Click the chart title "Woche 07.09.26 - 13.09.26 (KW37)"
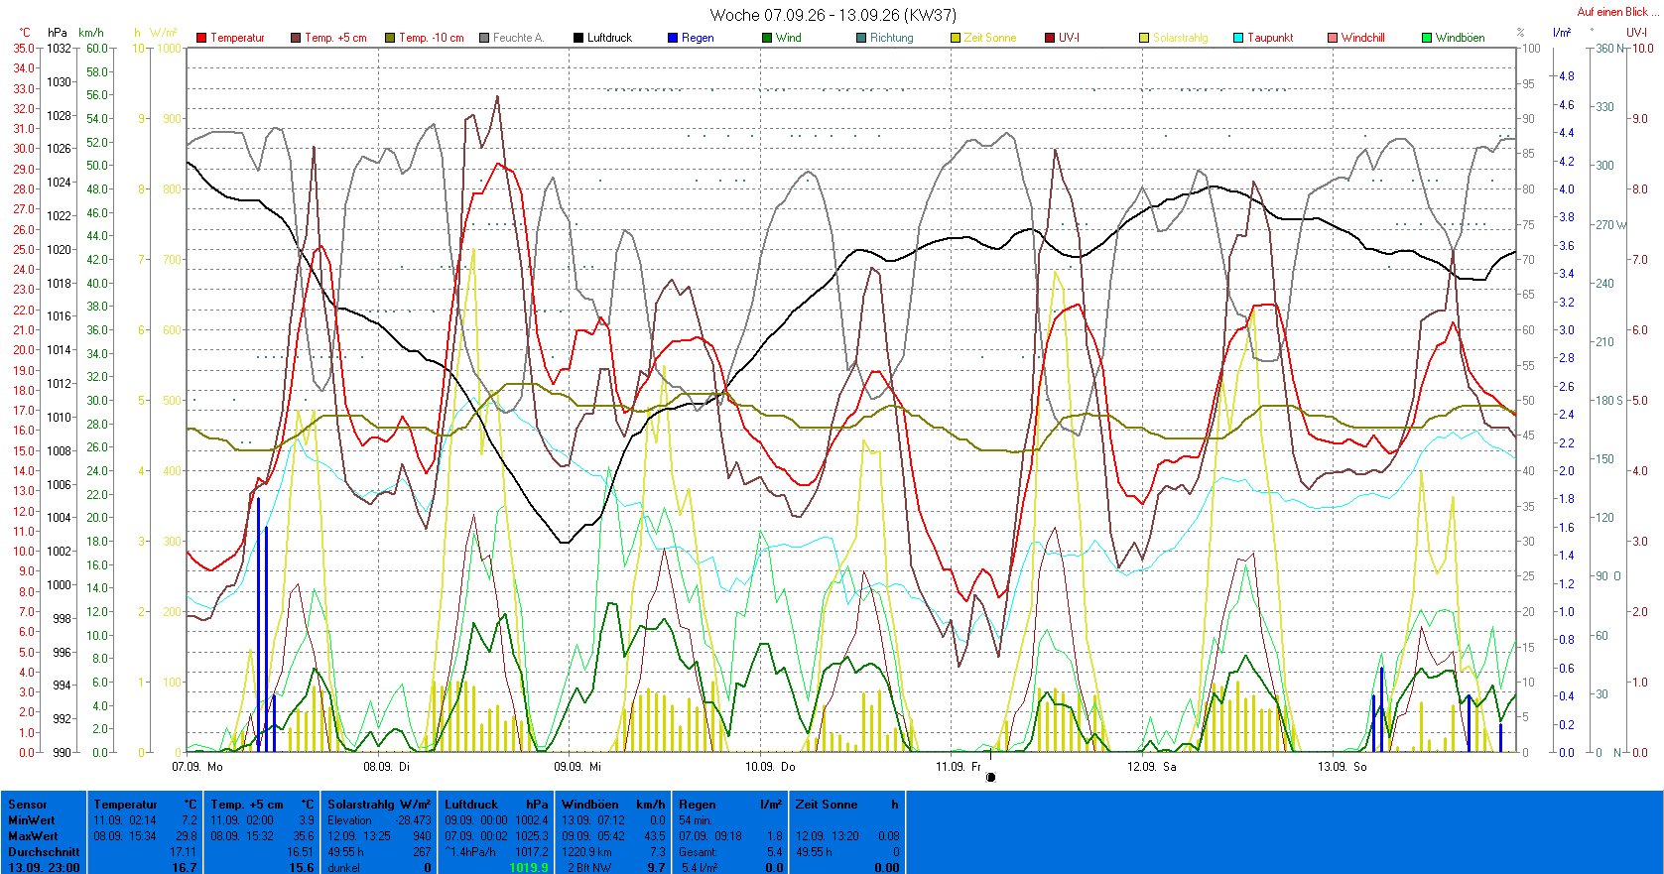The image size is (1664, 874). [x=833, y=15]
